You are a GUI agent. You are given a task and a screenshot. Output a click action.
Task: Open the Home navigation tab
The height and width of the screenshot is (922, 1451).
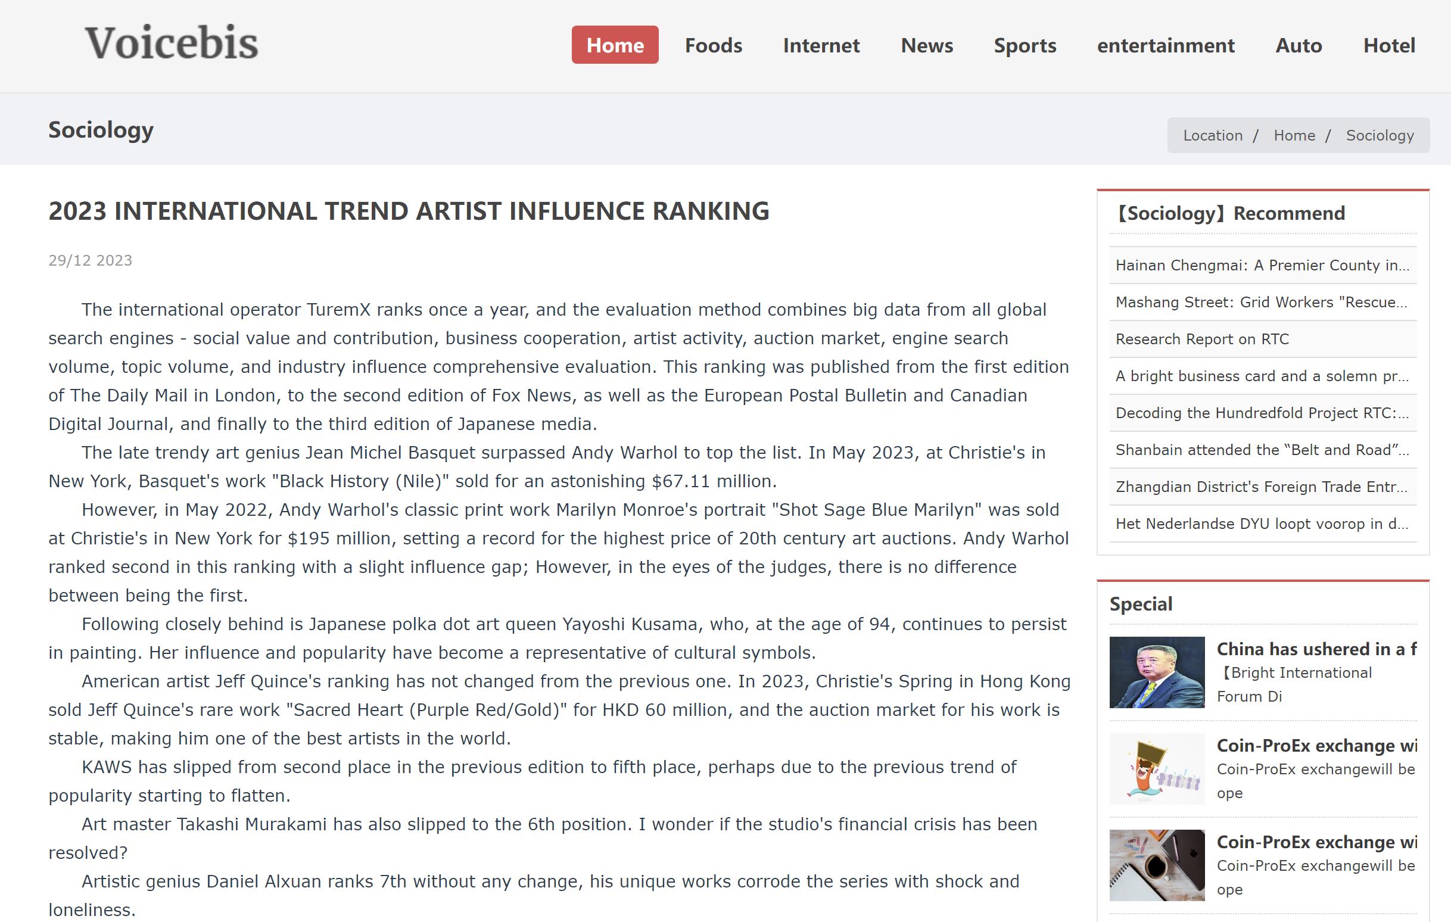[x=615, y=45]
